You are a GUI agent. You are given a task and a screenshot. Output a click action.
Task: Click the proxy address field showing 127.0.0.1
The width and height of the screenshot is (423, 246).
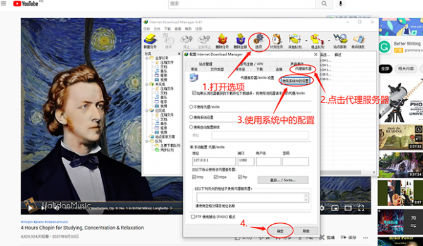coord(214,161)
